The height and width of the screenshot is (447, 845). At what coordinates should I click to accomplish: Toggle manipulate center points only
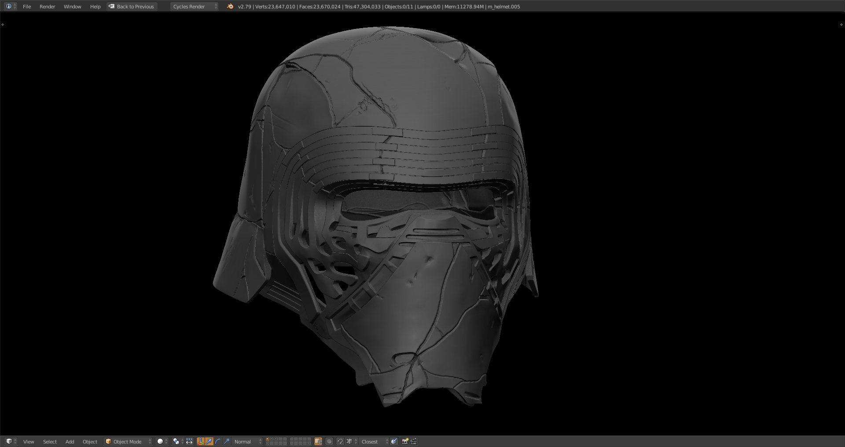(x=189, y=441)
